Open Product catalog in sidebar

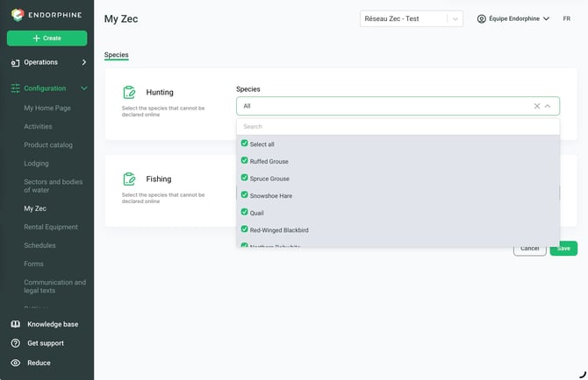click(48, 144)
